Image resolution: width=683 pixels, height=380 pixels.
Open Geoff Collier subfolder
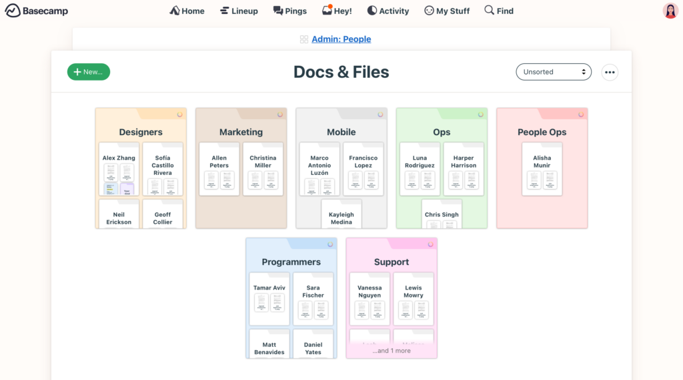click(x=163, y=214)
